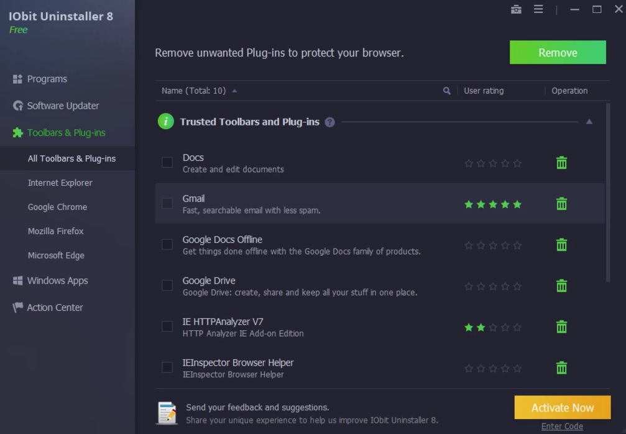Delete Docs plug-in with trash icon
Screen dimensions: 626x434
point(561,163)
